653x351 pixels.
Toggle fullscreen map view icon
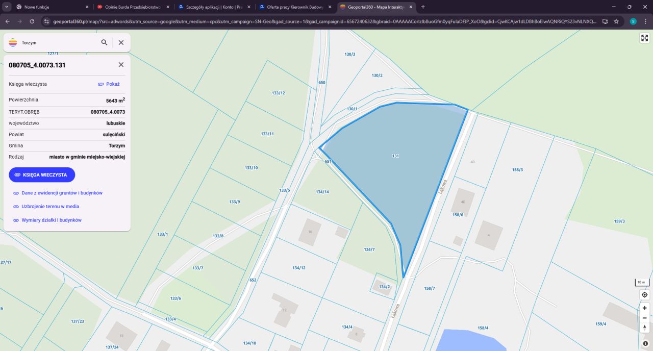click(644, 38)
